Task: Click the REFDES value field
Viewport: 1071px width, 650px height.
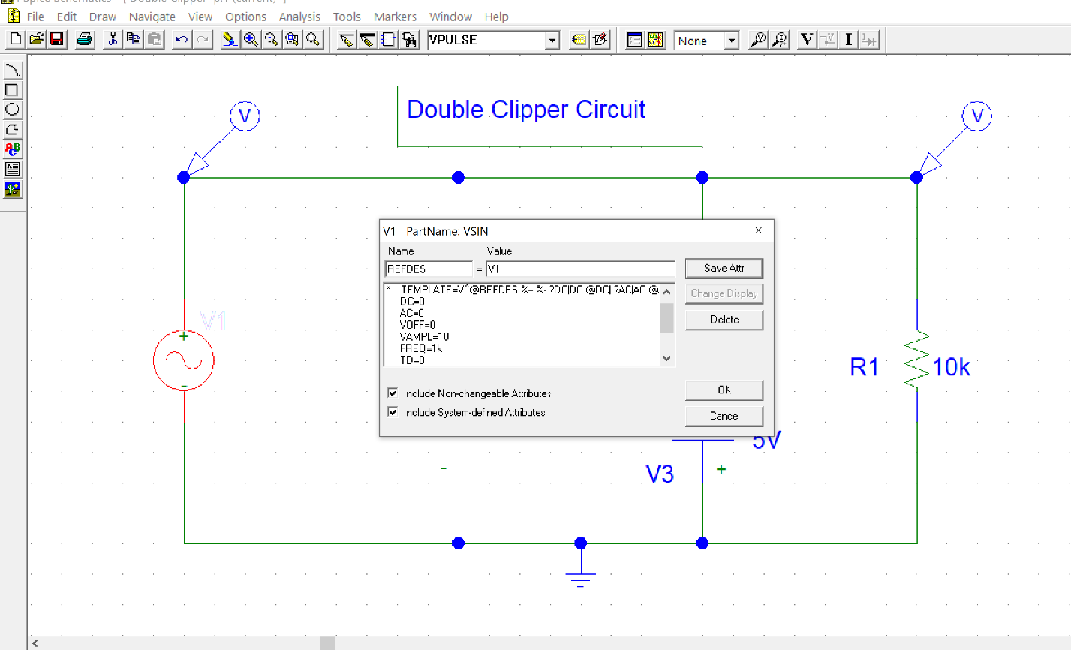Action: (580, 269)
